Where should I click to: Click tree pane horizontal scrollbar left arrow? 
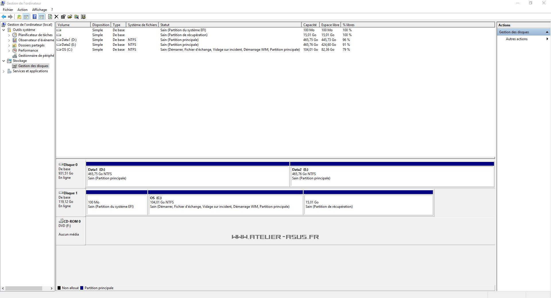pyautogui.click(x=3, y=289)
